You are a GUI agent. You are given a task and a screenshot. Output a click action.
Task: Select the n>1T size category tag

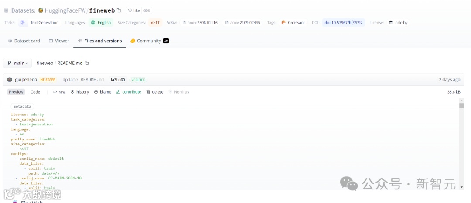pos(155,23)
